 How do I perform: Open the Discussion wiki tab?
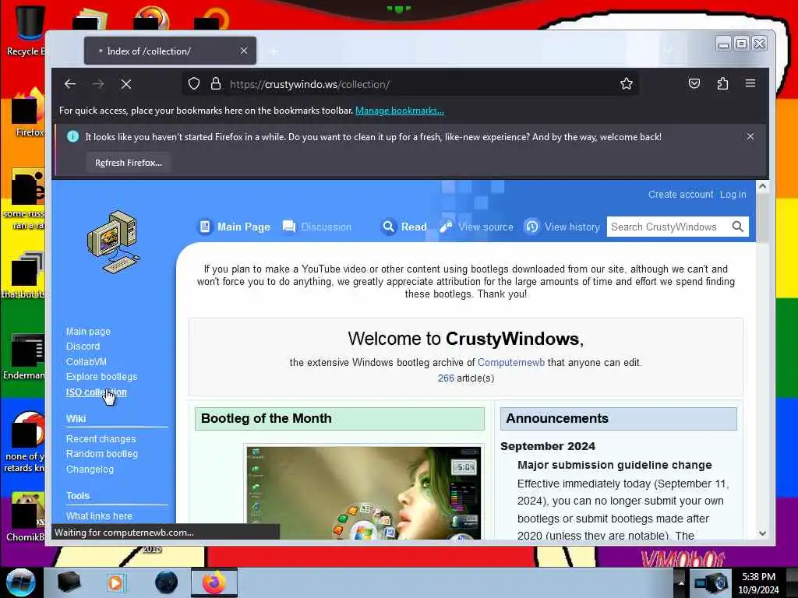317,227
